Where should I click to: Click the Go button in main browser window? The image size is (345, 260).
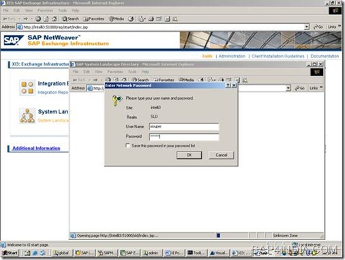click(x=318, y=27)
